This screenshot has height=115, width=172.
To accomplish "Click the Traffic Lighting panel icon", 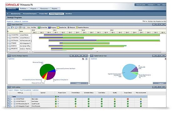I will click(9, 87).
